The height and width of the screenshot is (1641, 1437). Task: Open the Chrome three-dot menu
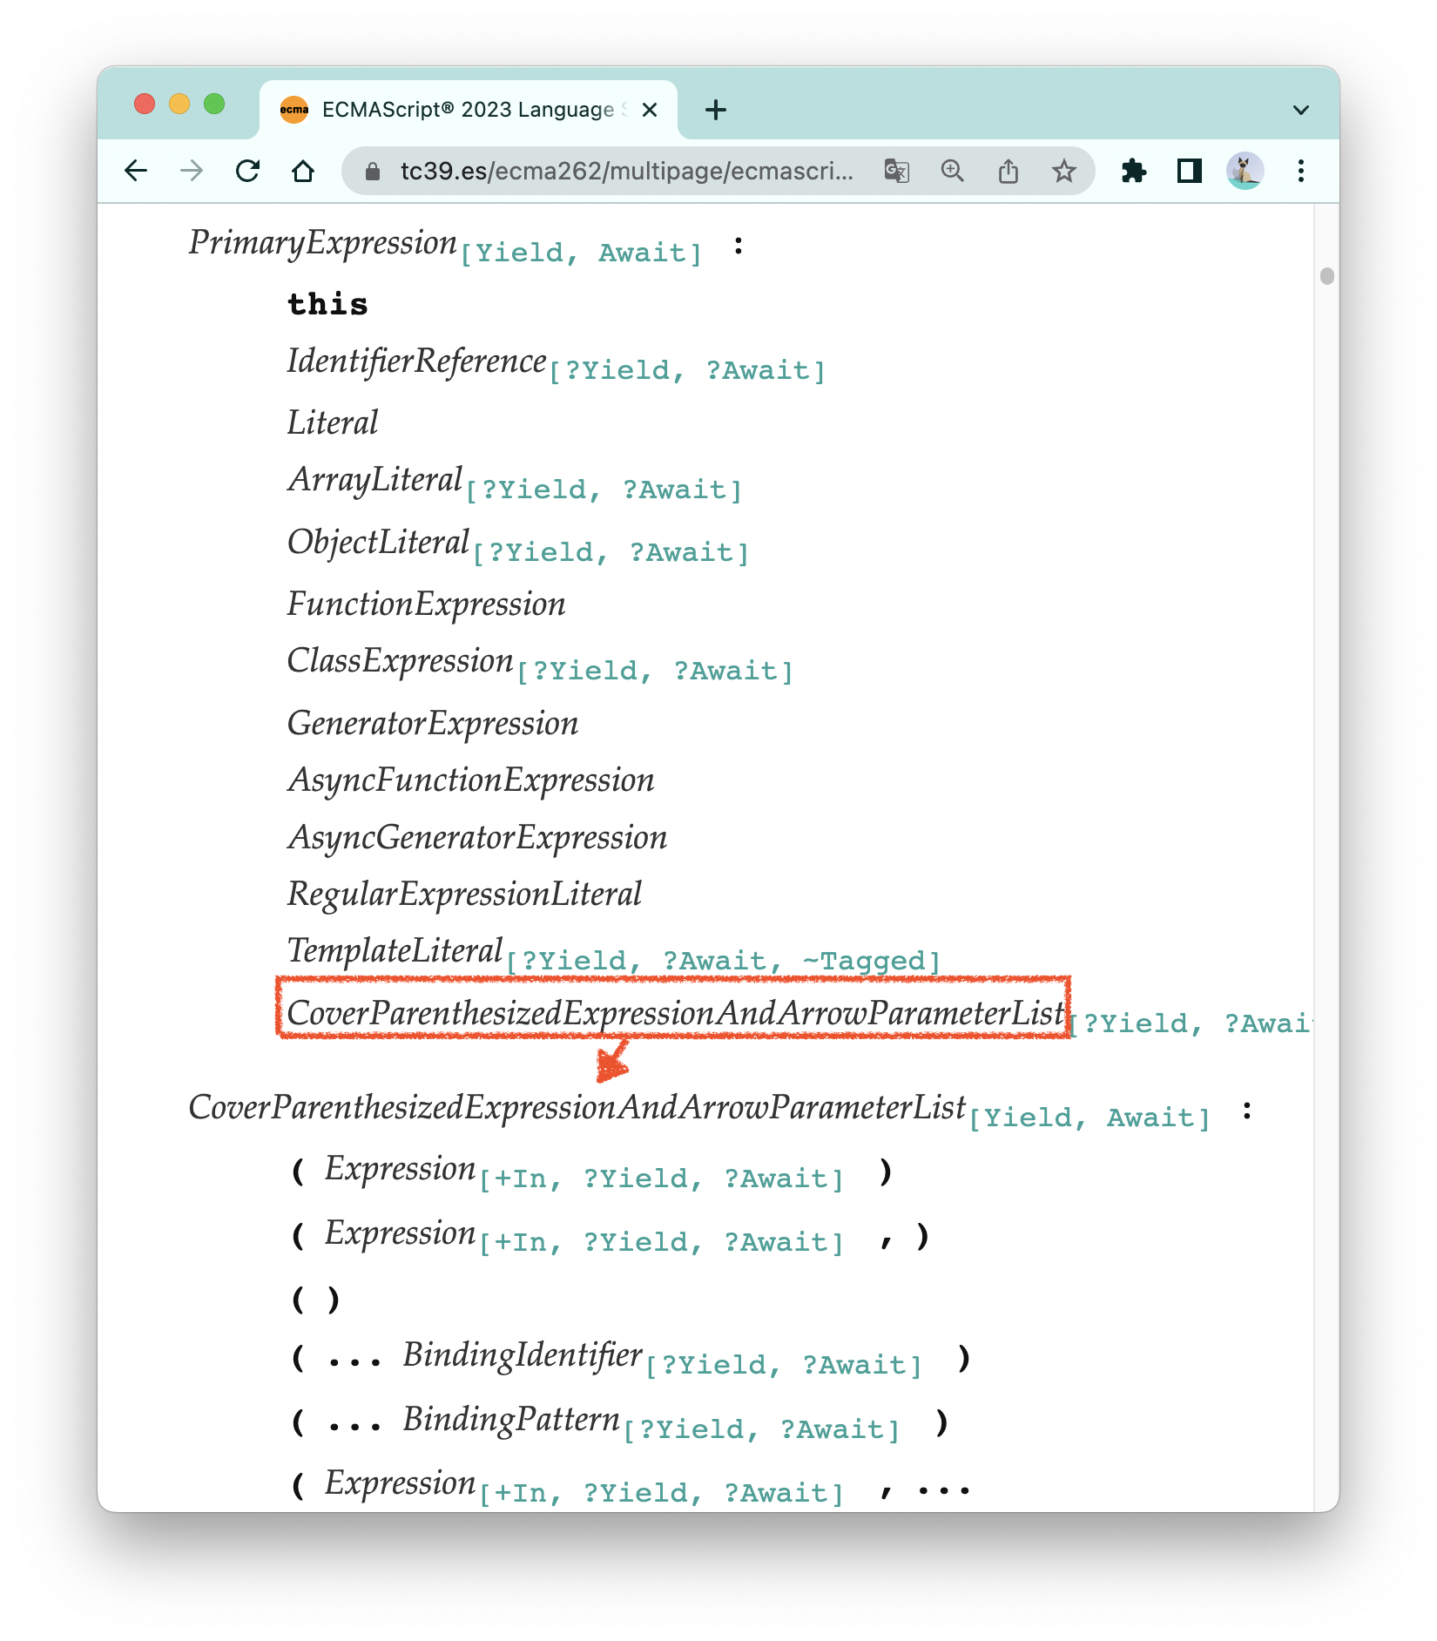[1300, 171]
